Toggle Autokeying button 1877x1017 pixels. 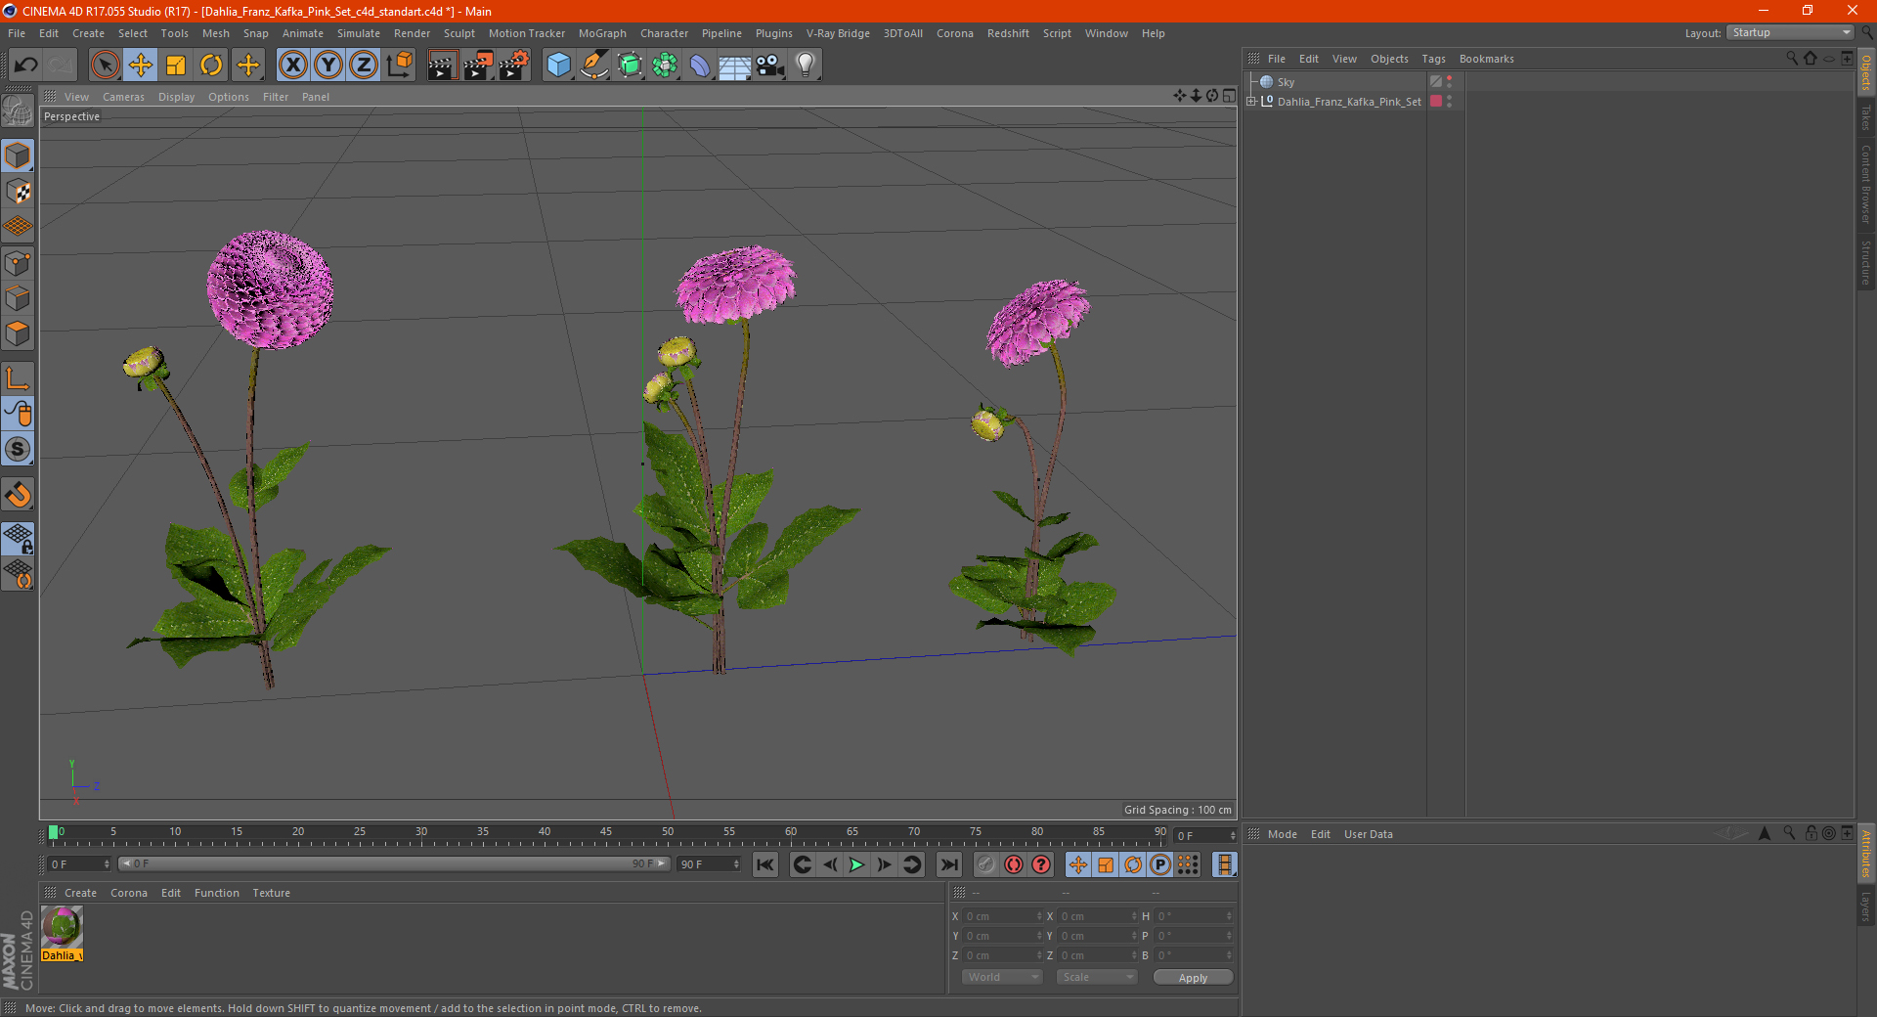[1014, 864]
